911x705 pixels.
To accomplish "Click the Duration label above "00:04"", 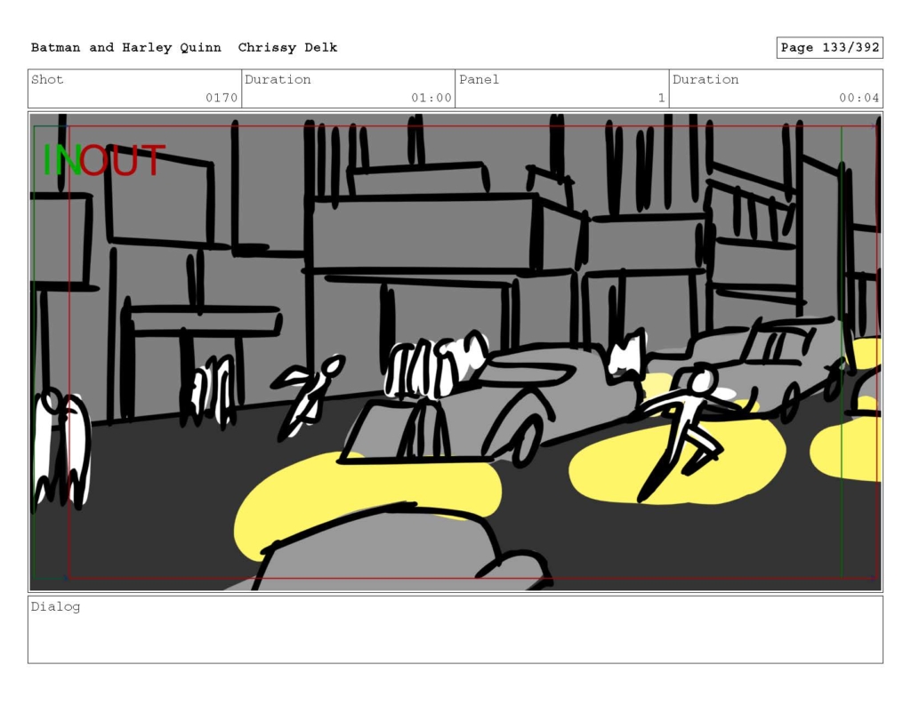I will click(705, 79).
